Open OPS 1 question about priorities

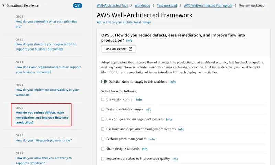46,24
